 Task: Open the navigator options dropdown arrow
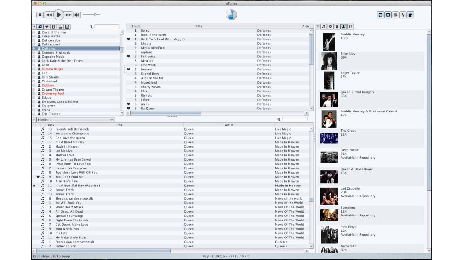click(34, 27)
